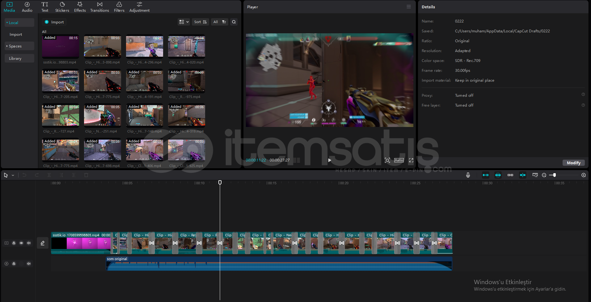Click the Split tool icon
This screenshot has height=302, width=591.
49,175
